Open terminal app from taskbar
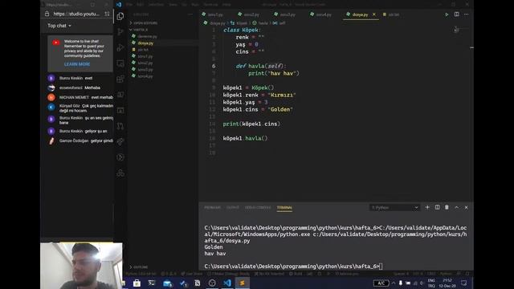Image resolution: width=514 pixels, height=289 pixels. tap(152, 283)
